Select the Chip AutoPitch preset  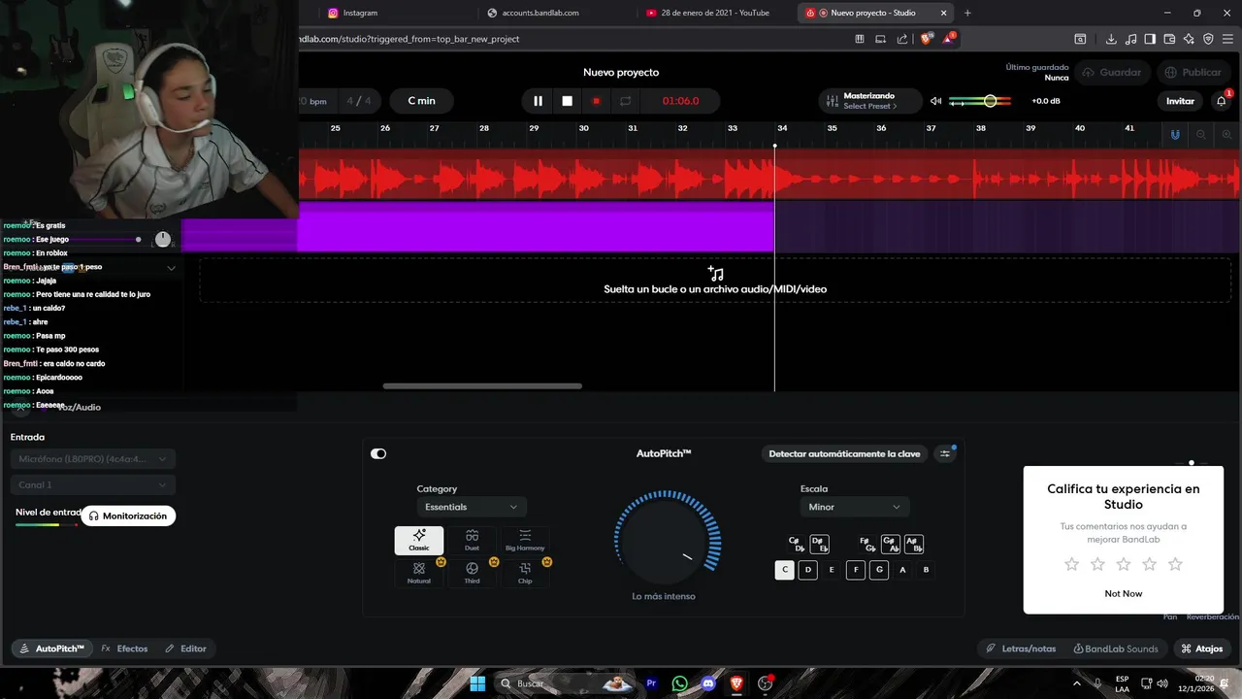(525, 573)
